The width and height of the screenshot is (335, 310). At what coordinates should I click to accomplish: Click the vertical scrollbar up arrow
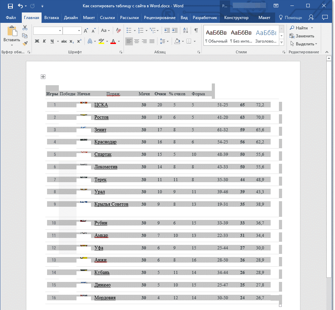coord(329,58)
